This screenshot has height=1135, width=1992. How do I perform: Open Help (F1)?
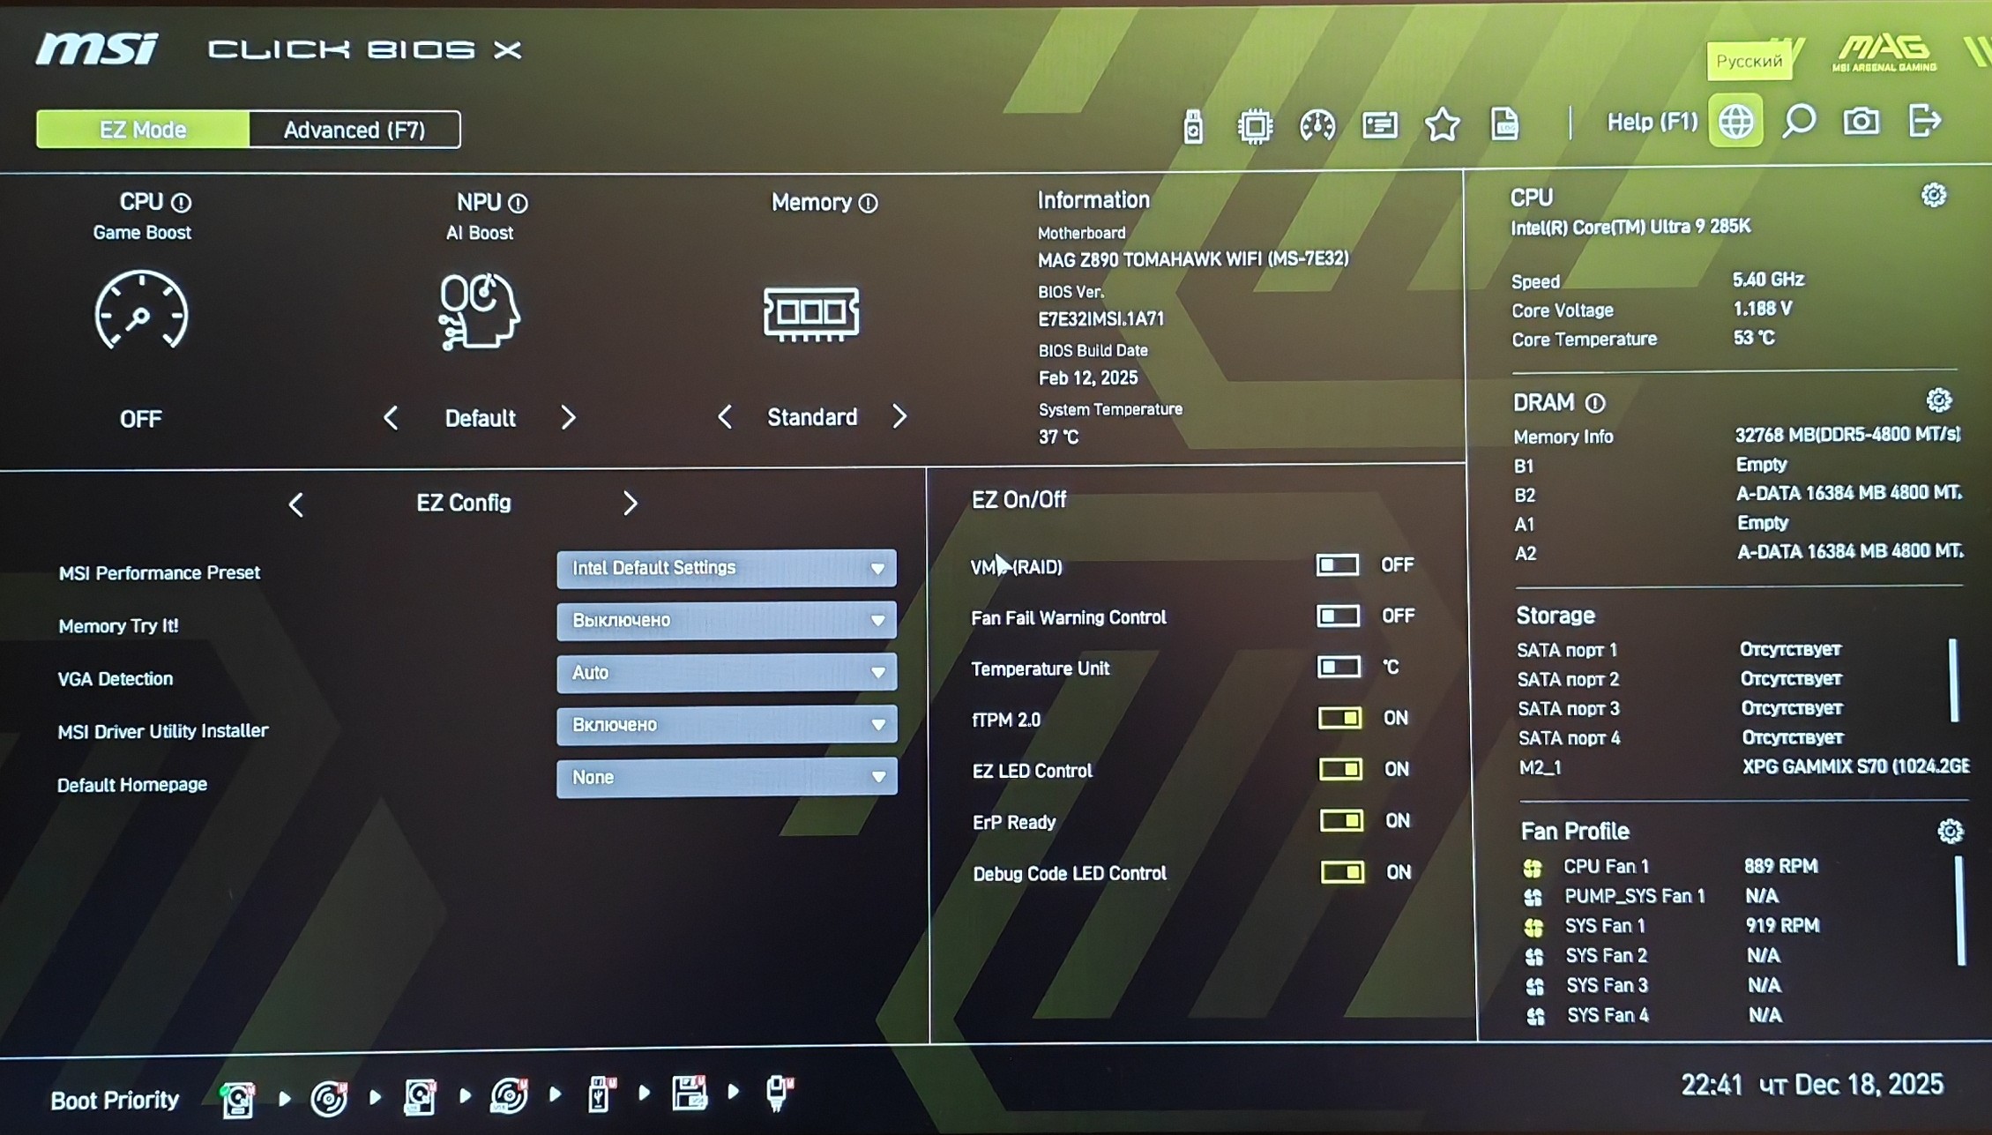coord(1652,122)
